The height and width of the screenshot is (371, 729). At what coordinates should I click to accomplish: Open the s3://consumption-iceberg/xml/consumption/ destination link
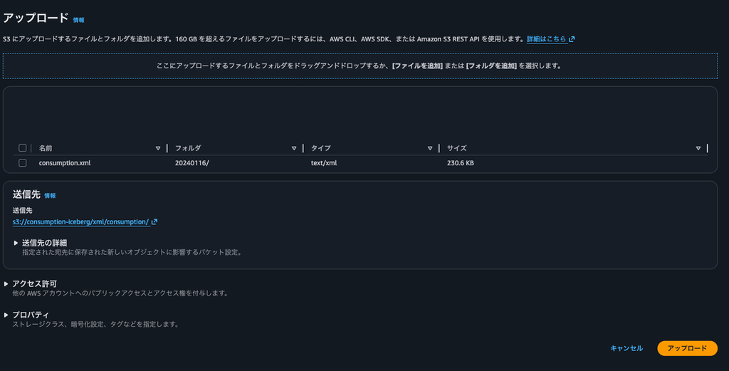[80, 221]
